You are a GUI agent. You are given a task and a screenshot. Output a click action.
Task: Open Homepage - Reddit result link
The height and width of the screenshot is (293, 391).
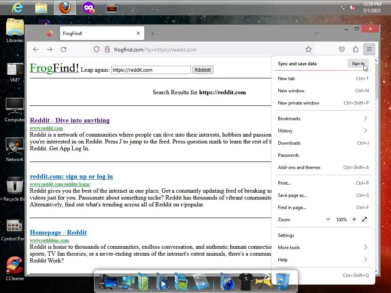coord(58,232)
